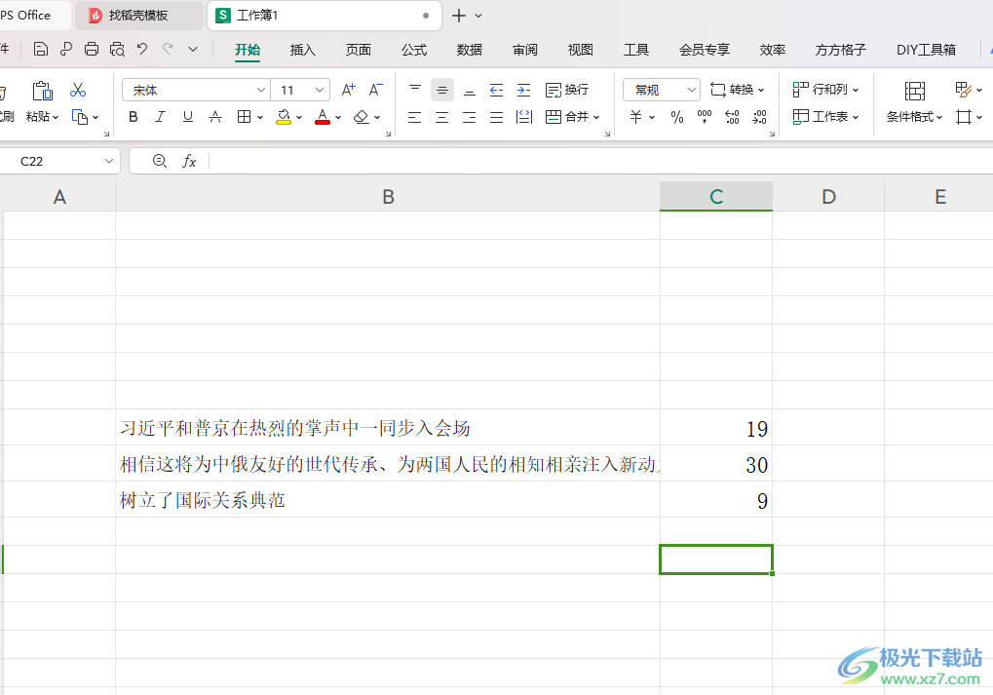This screenshot has height=695, width=993.
Task: Open Rows and Columns (行和列) menu
Action: (825, 90)
